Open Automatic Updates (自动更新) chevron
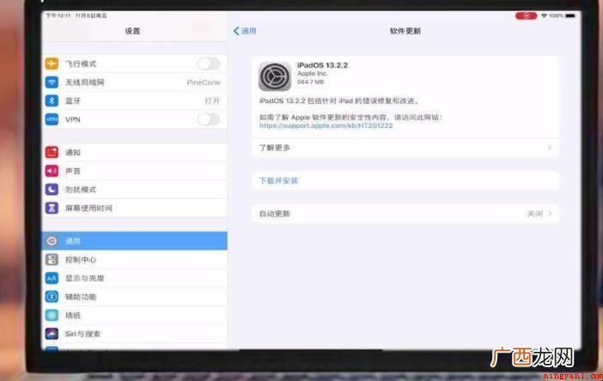Viewport: 603px width, 381px height. [550, 214]
